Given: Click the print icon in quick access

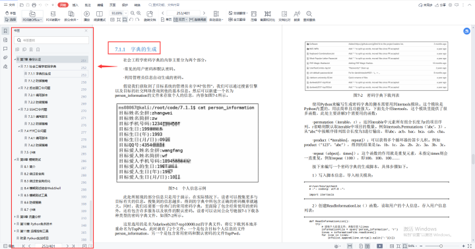Looking at the screenshot, I should click(34, 5).
